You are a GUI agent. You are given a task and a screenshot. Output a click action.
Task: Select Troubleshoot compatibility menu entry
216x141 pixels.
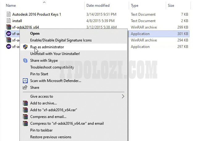pos(52,67)
